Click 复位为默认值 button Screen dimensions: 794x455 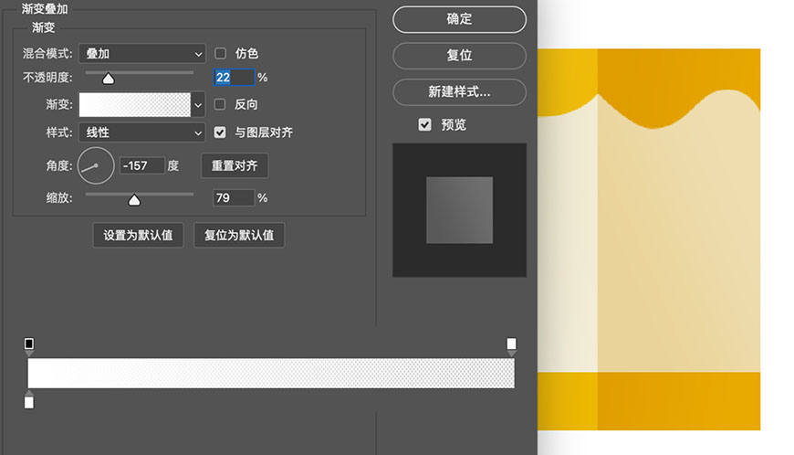click(x=239, y=235)
